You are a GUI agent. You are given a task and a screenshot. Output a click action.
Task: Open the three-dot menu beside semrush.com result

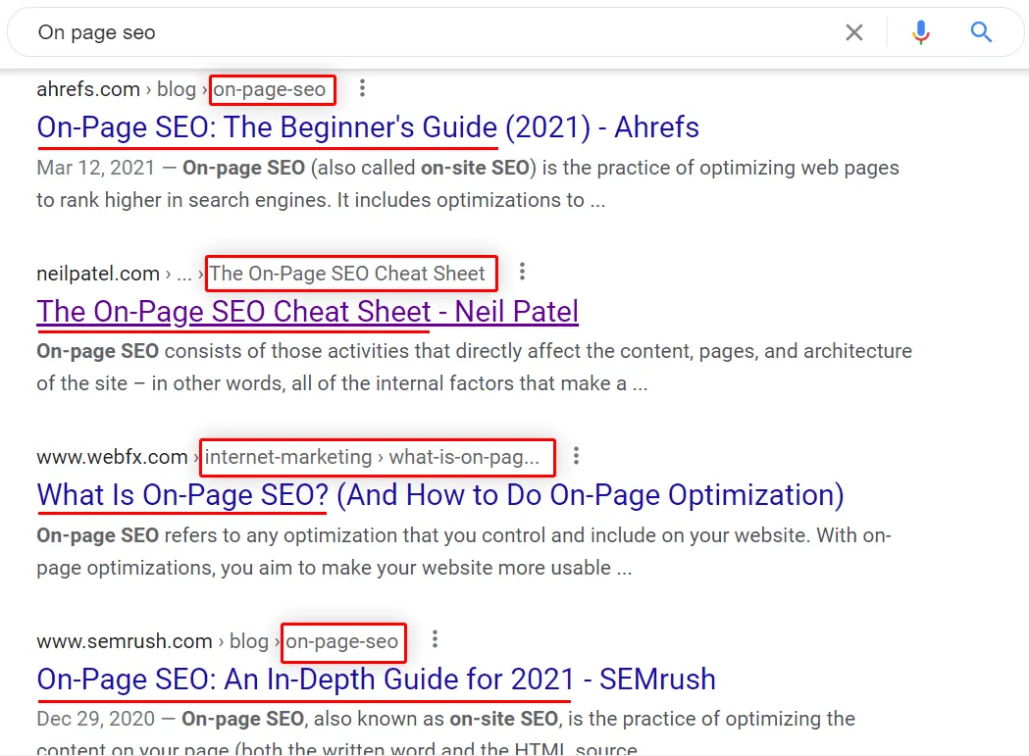(435, 639)
